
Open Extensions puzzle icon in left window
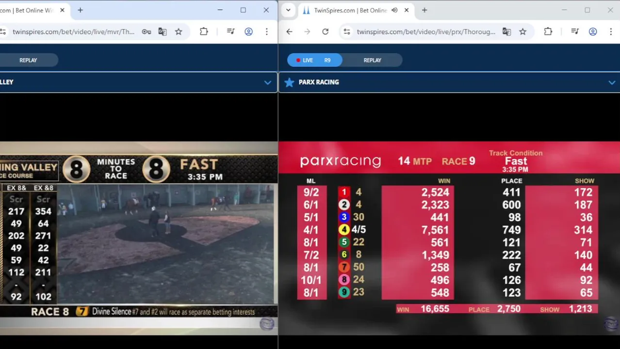pos(204,32)
